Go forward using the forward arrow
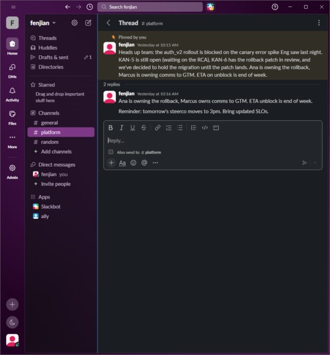 pos(79,7)
